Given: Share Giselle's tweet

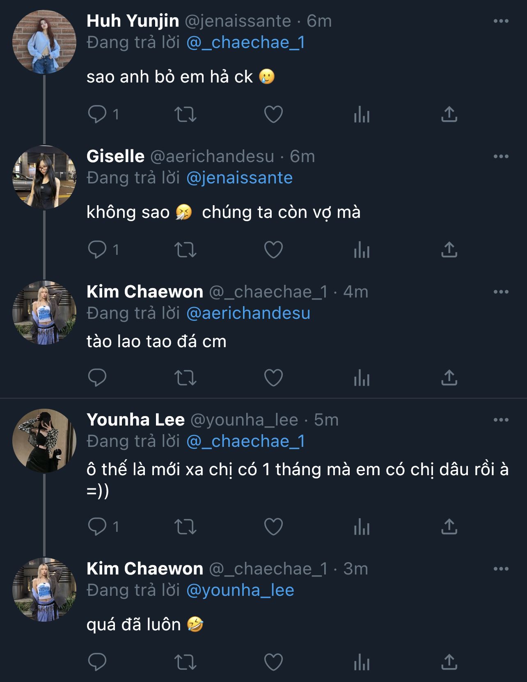Looking at the screenshot, I should (x=449, y=250).
